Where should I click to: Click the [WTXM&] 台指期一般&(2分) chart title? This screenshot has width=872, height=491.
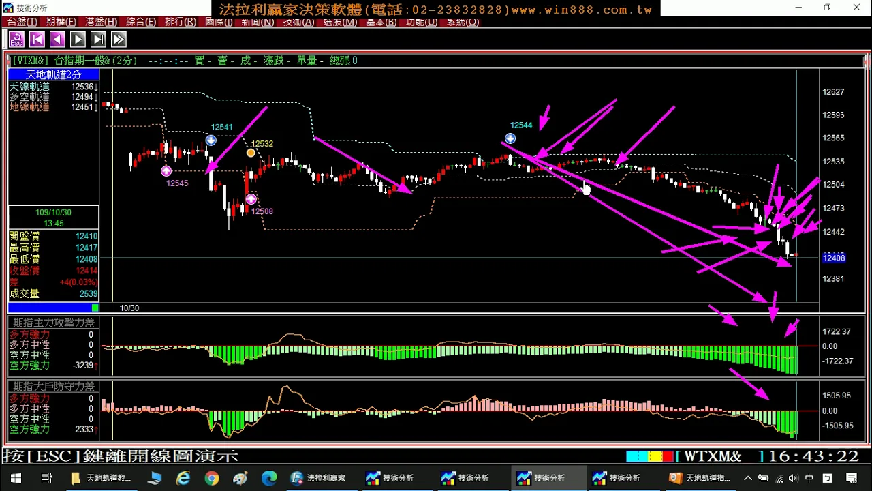[x=74, y=61]
